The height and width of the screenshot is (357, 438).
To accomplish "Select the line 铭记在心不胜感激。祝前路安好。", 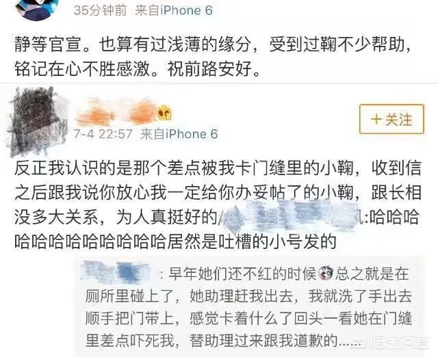I will coord(138,68).
